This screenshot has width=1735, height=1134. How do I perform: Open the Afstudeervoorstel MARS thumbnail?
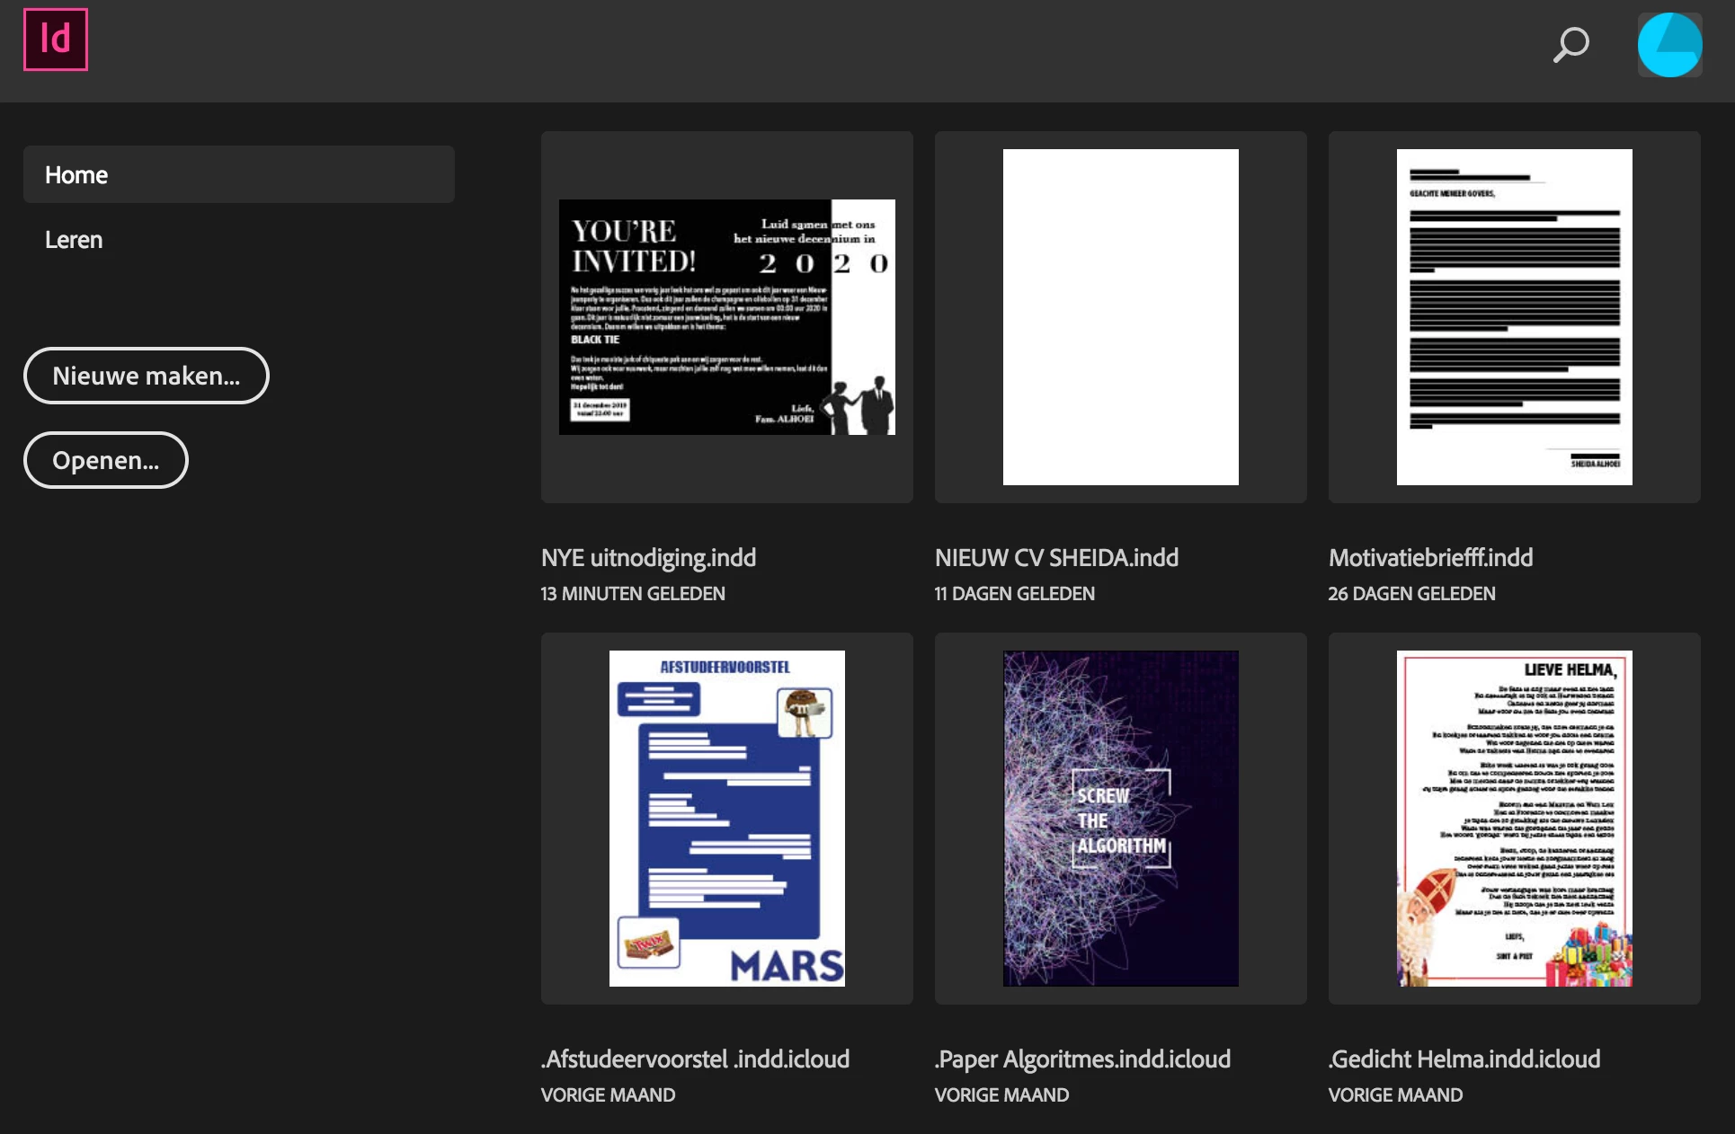pyautogui.click(x=726, y=819)
